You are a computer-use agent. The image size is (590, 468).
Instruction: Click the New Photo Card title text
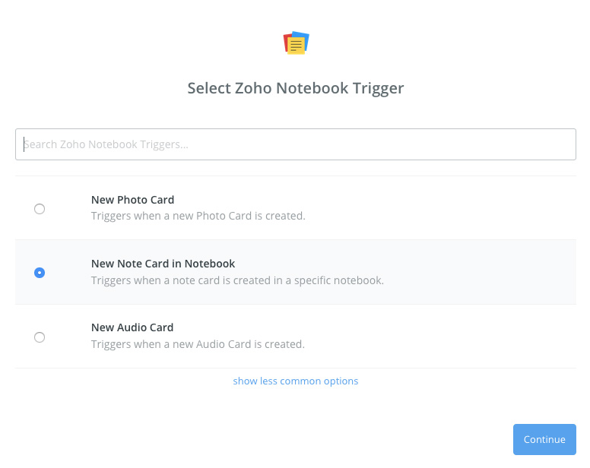click(132, 200)
